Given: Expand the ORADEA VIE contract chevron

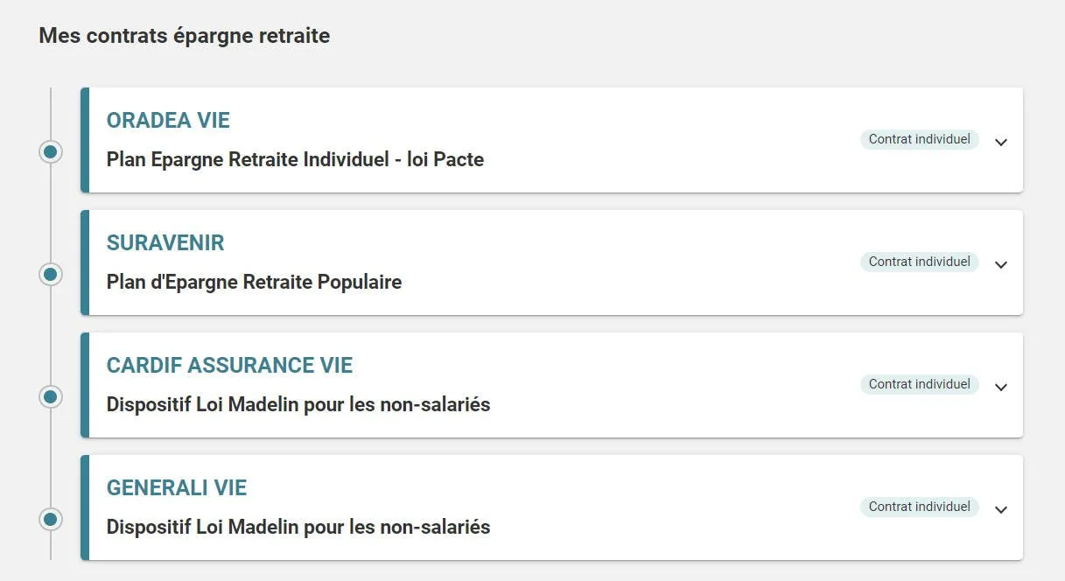Looking at the screenshot, I should point(1001,142).
